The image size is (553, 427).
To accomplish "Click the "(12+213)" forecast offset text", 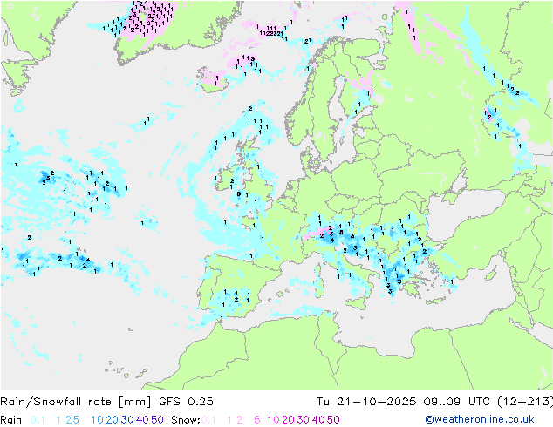I will [x=525, y=402].
